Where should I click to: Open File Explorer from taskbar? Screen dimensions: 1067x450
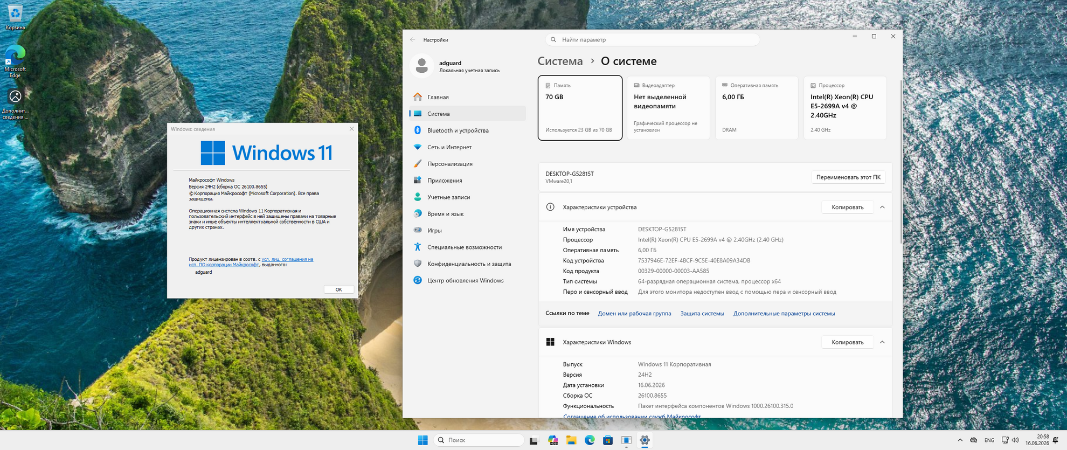click(x=571, y=440)
